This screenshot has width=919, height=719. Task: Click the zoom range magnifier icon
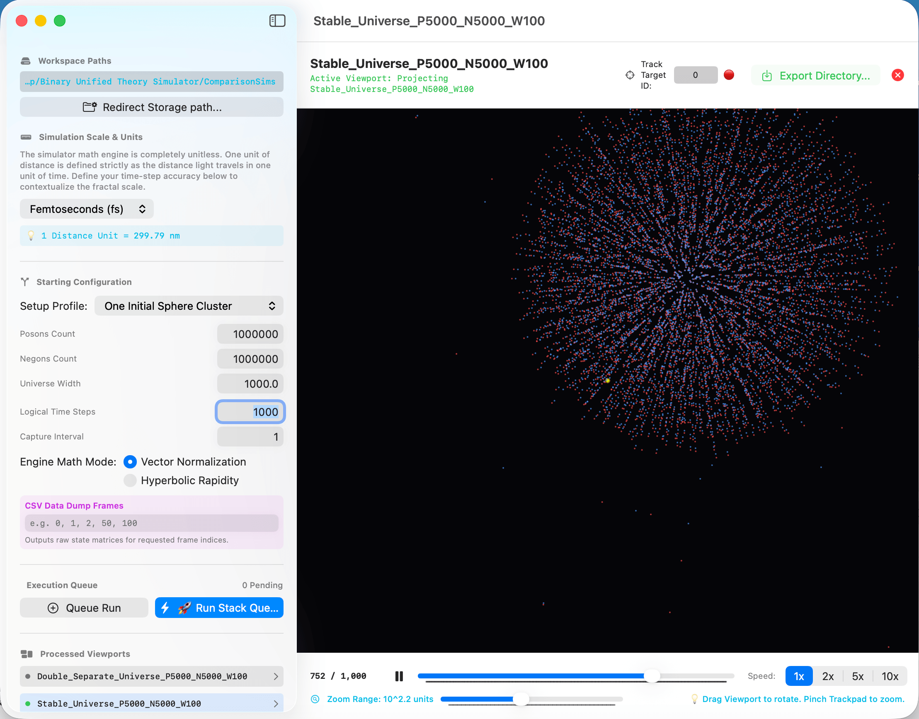coord(315,699)
